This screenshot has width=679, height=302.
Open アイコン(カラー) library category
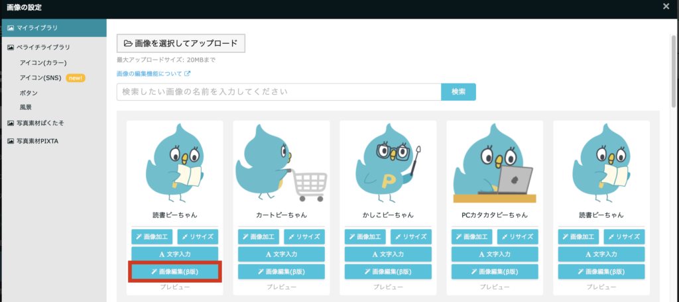tap(43, 62)
